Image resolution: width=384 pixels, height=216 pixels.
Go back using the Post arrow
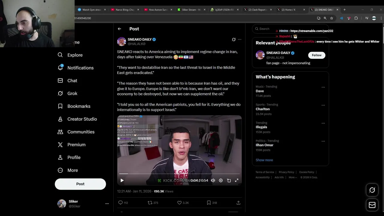(x=119, y=29)
